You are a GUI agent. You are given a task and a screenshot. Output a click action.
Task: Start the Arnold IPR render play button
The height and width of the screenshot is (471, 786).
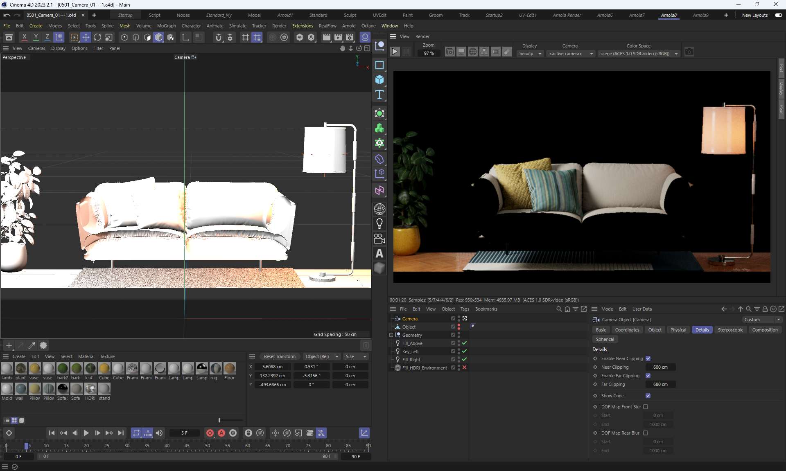tap(395, 52)
